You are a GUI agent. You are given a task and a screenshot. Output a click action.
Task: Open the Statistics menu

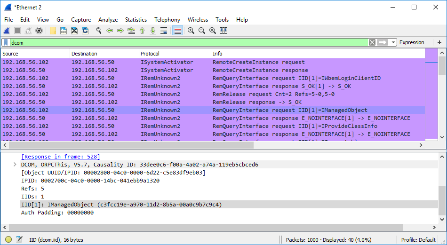click(x=136, y=20)
